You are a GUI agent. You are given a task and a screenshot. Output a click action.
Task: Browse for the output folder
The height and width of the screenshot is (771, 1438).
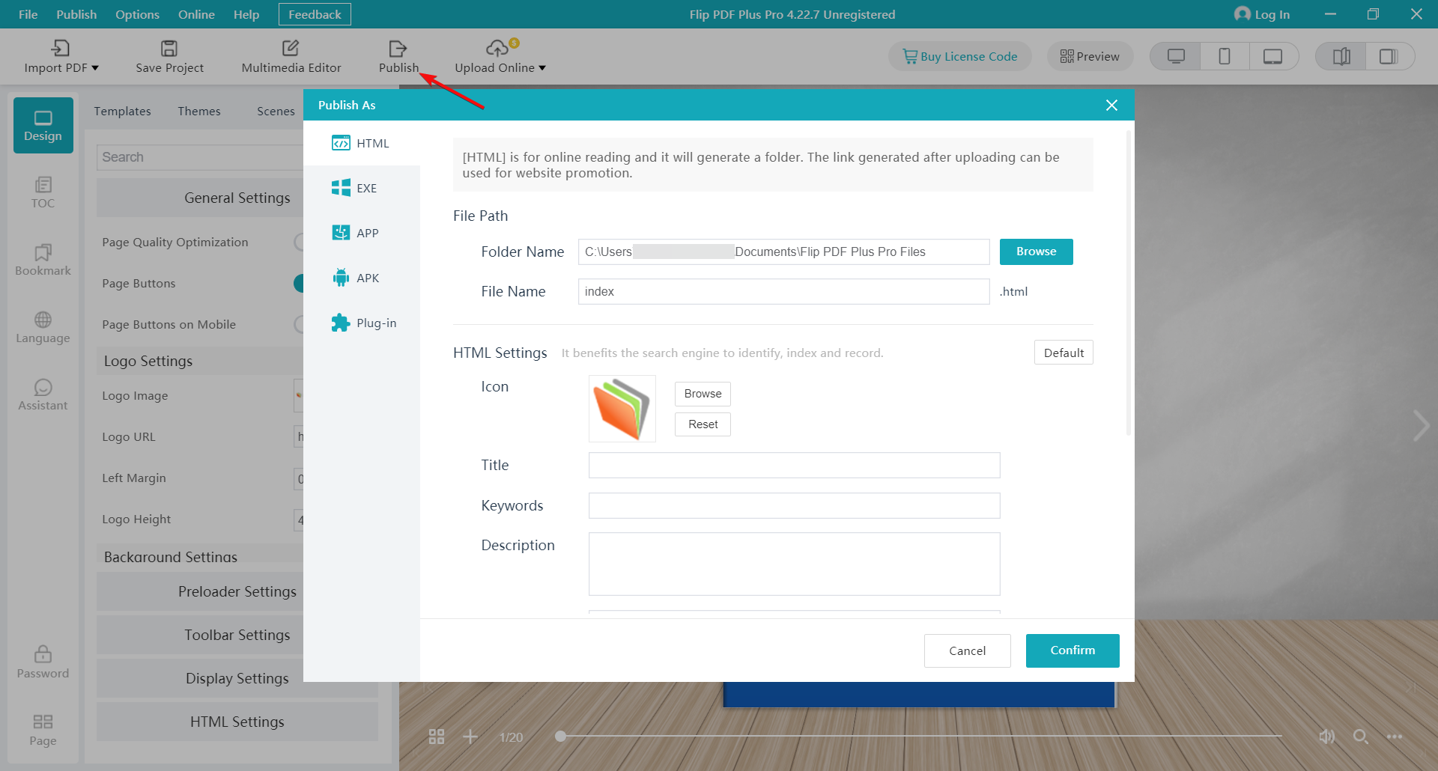(x=1036, y=252)
